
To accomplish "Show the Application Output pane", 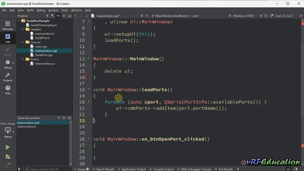I will (132, 169).
